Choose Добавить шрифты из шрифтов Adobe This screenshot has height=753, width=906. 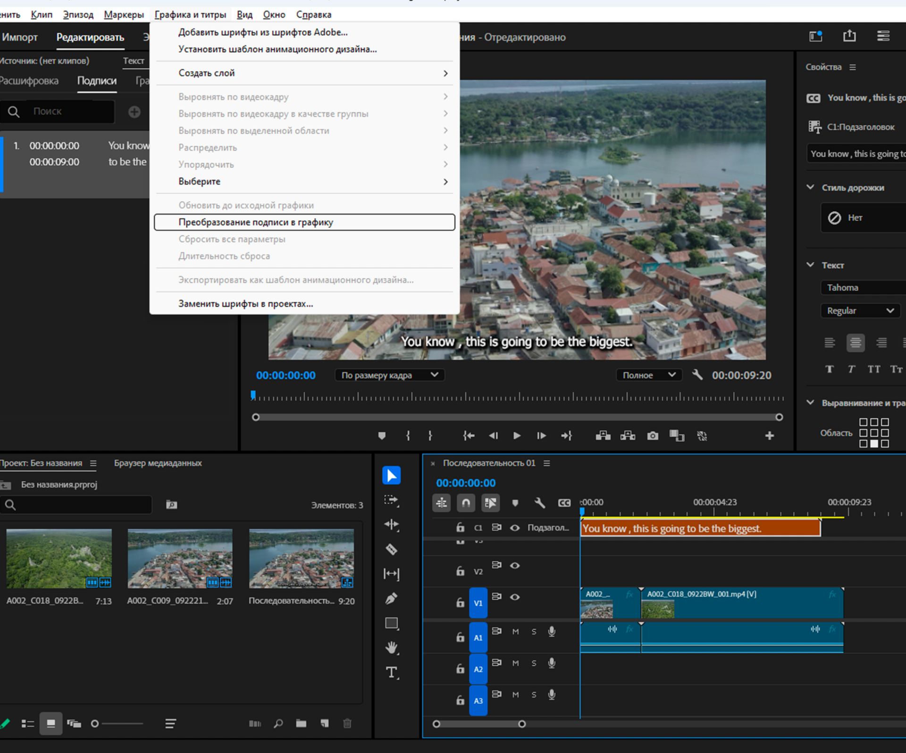coord(304,33)
